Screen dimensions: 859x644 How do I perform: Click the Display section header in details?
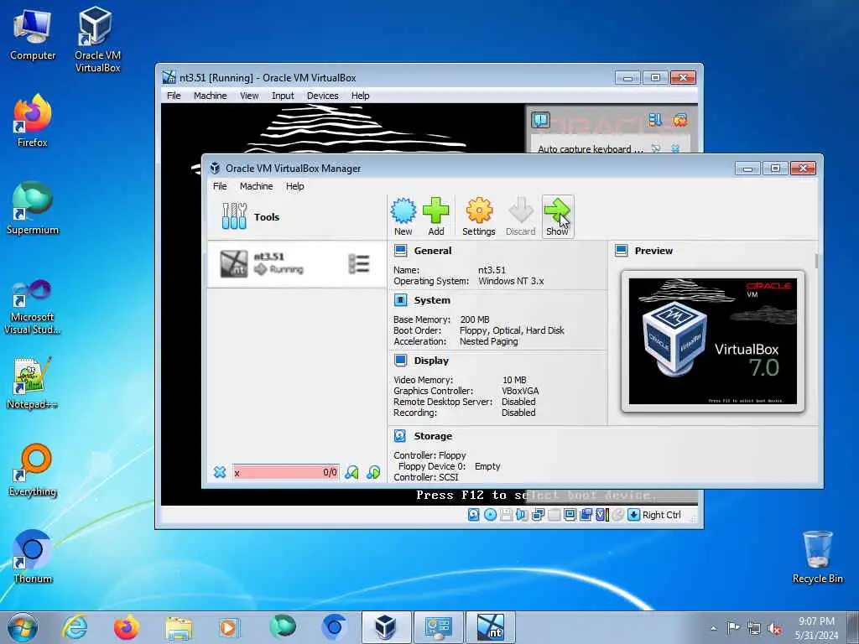point(431,361)
